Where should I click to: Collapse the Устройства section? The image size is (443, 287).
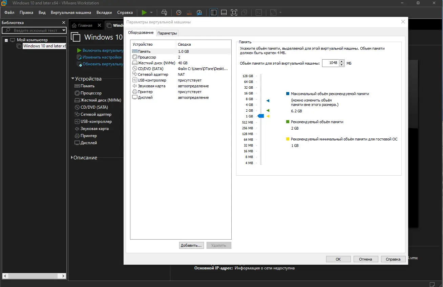pyautogui.click(x=72, y=79)
